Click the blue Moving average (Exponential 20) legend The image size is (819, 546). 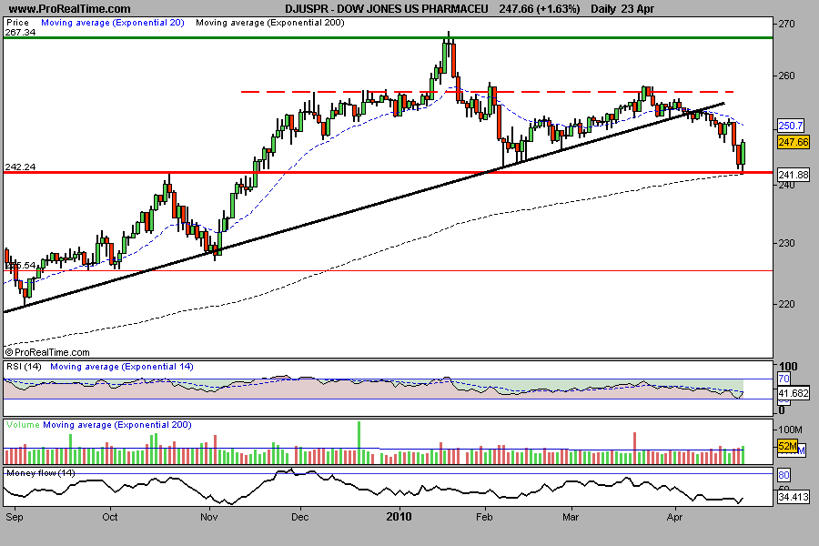pos(113,23)
